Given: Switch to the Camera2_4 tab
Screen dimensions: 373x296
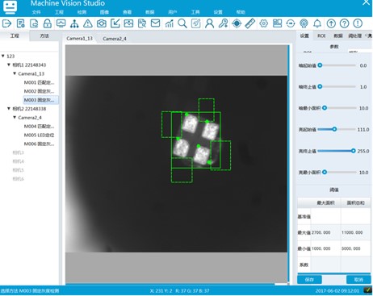Looking at the screenshot, I should [x=115, y=39].
